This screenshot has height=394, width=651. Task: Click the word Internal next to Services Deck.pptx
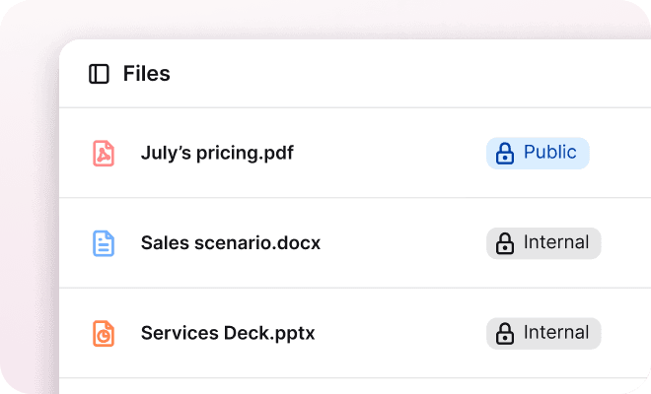pyautogui.click(x=556, y=332)
